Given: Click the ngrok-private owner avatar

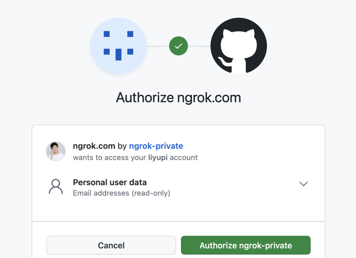Looking at the screenshot, I should (x=56, y=151).
